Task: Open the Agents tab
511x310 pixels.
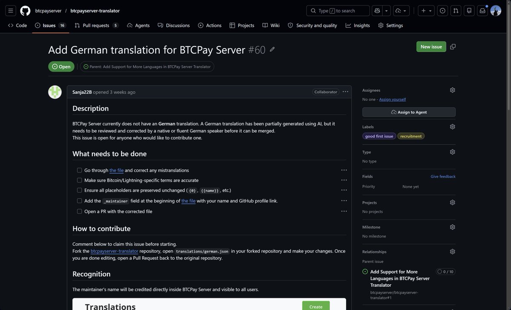Action: tap(138, 26)
